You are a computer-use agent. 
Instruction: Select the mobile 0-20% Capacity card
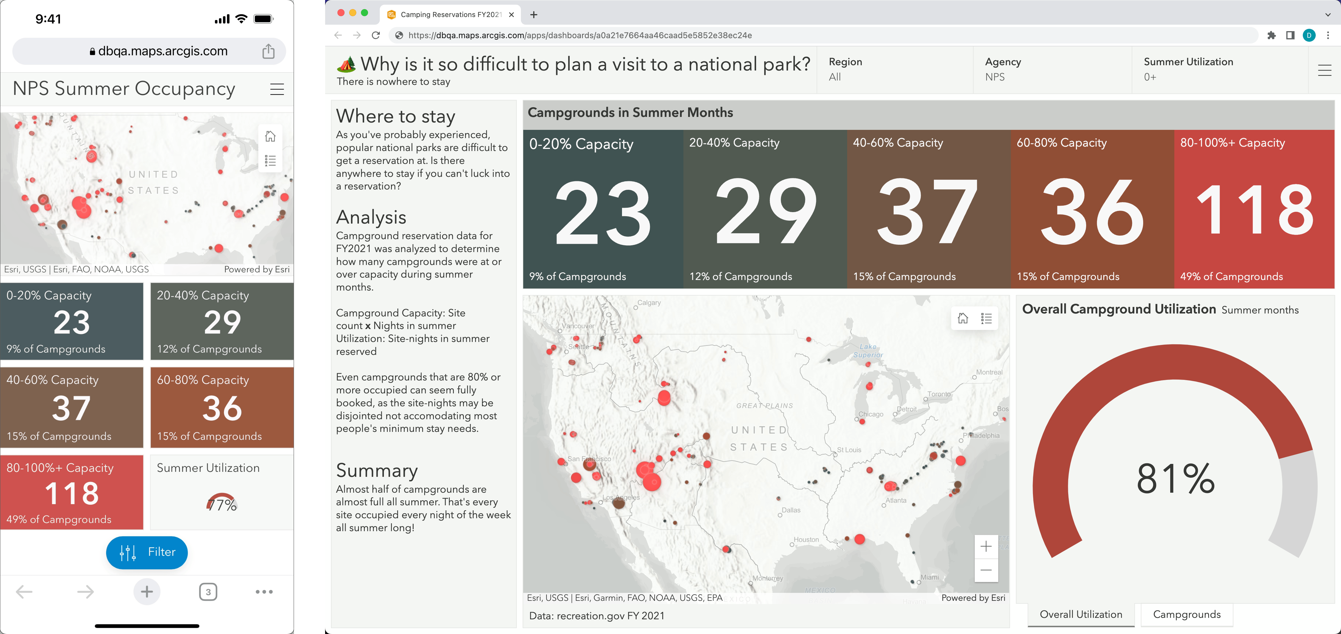pyautogui.click(x=72, y=321)
